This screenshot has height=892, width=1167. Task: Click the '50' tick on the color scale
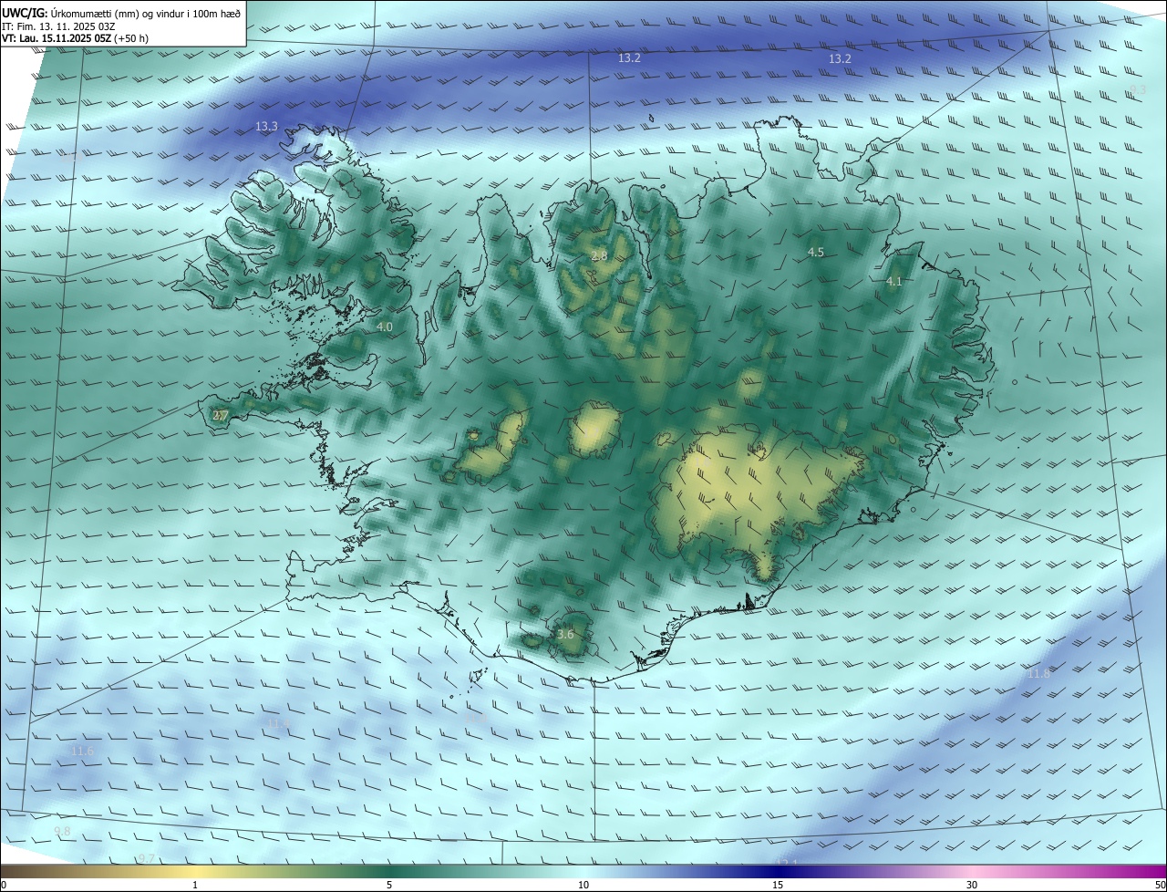tap(1160, 885)
